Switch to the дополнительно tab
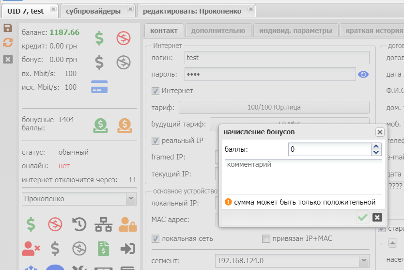The height and width of the screenshot is (270, 404). [x=218, y=31]
